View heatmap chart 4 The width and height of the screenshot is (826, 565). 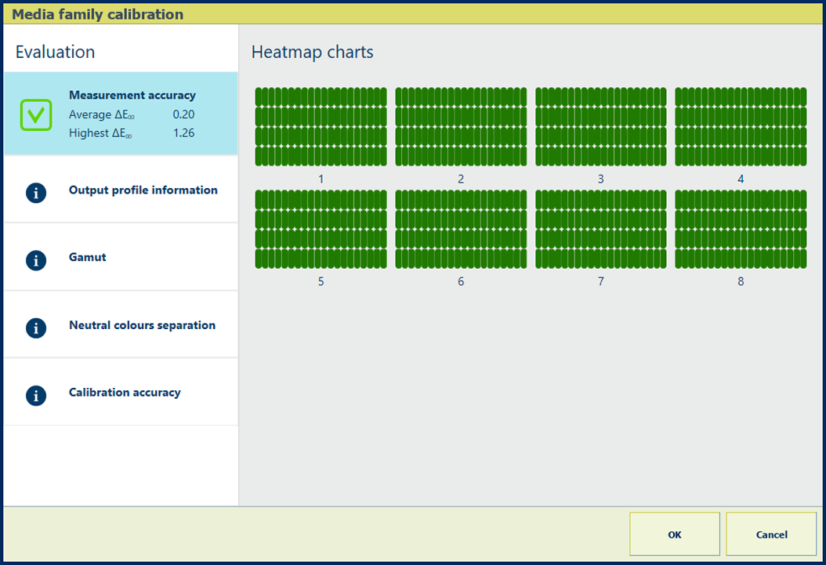[741, 127]
